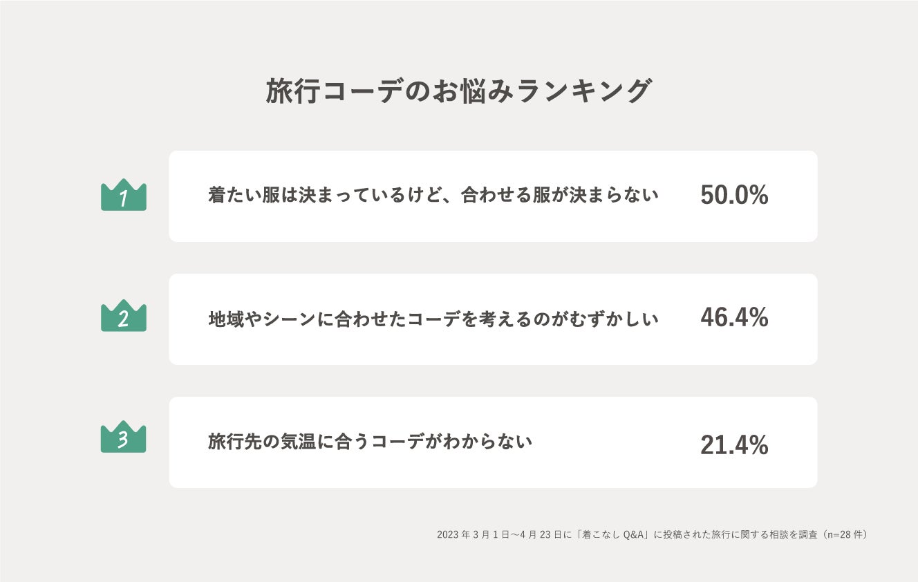Click 旅行に関する相談を調査 in the footnote

pyautogui.click(x=760, y=534)
